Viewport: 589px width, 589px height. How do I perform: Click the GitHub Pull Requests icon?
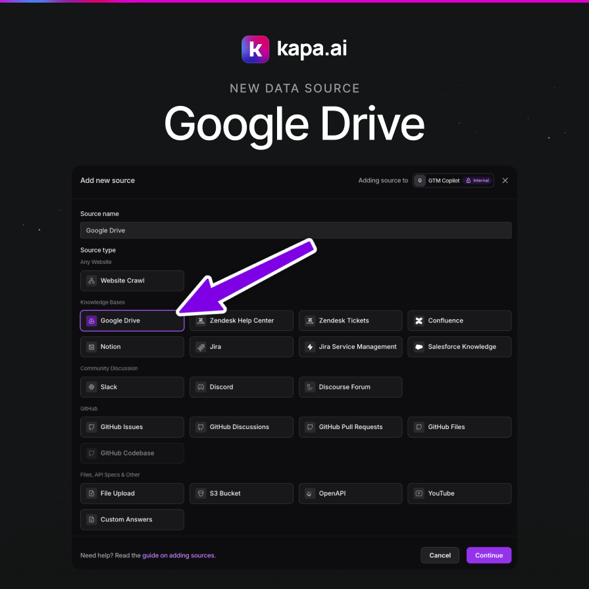click(310, 427)
